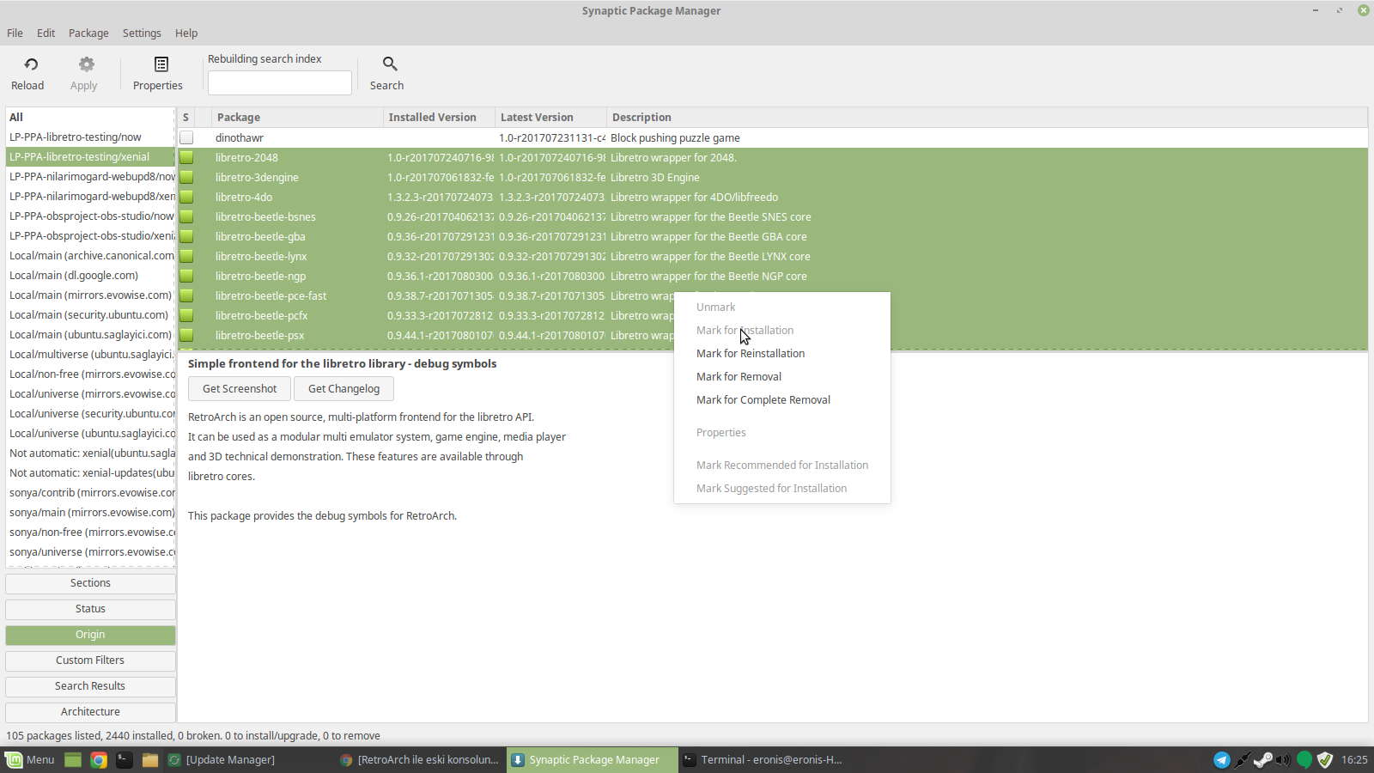Click the Synaptic Package Manager taskbar entry
Viewport: 1374px width, 773px height.
(x=593, y=760)
